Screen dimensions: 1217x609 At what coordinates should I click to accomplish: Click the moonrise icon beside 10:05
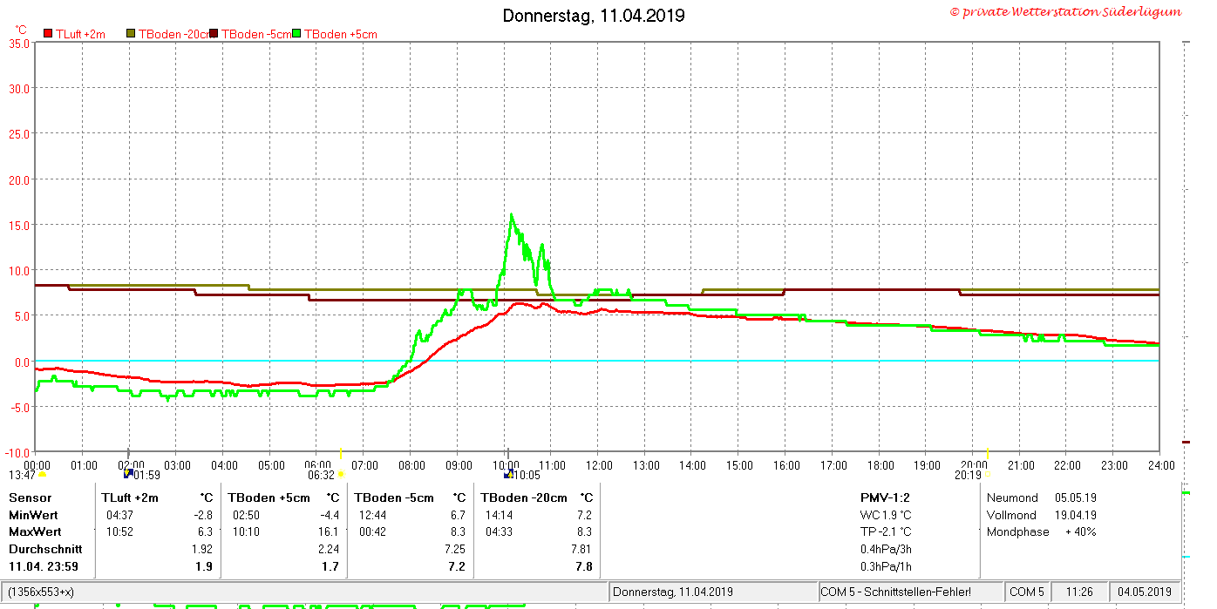[507, 474]
